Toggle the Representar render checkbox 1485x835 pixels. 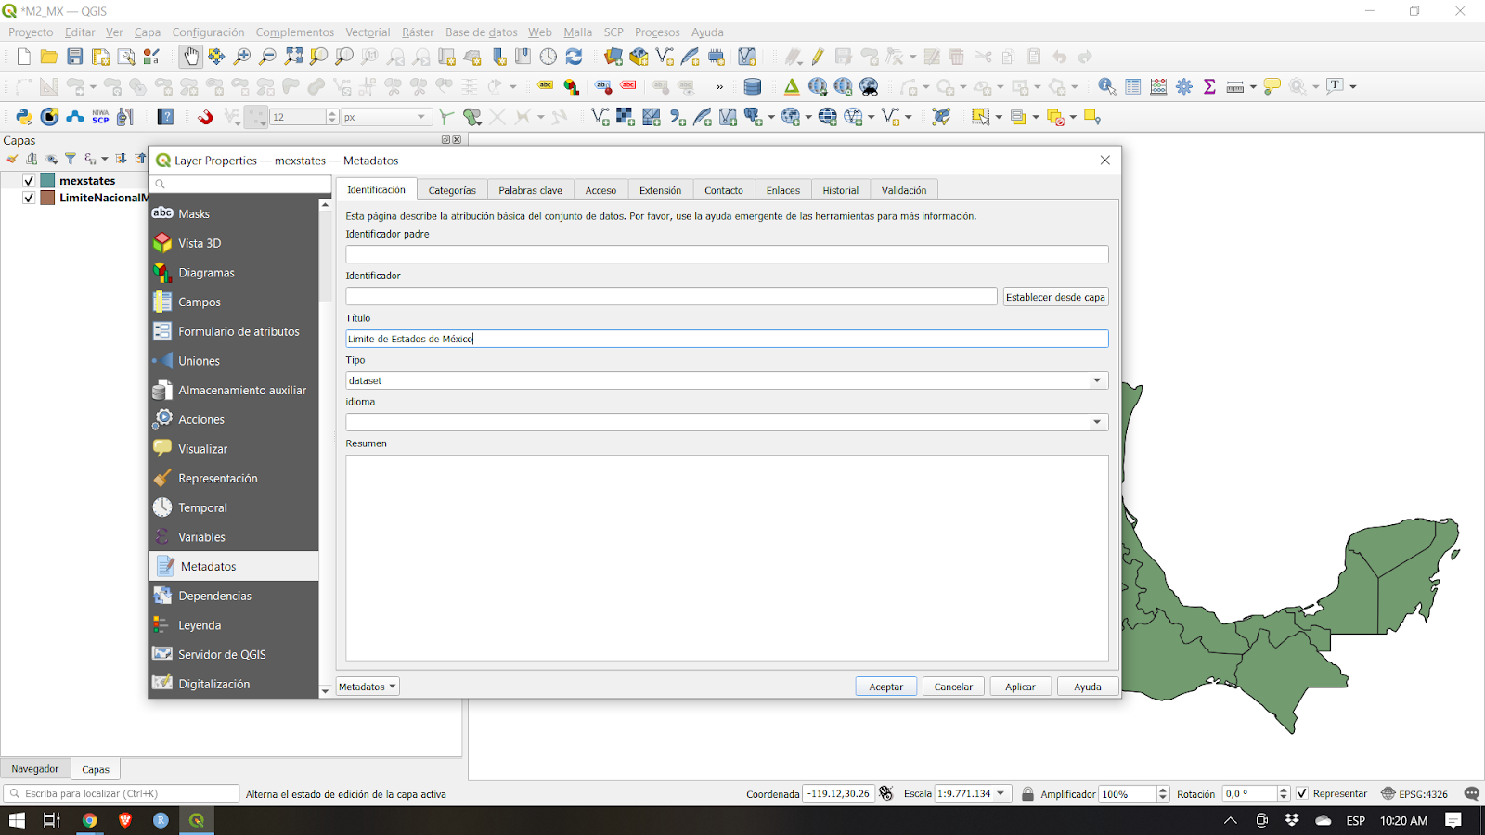pos(1302,793)
